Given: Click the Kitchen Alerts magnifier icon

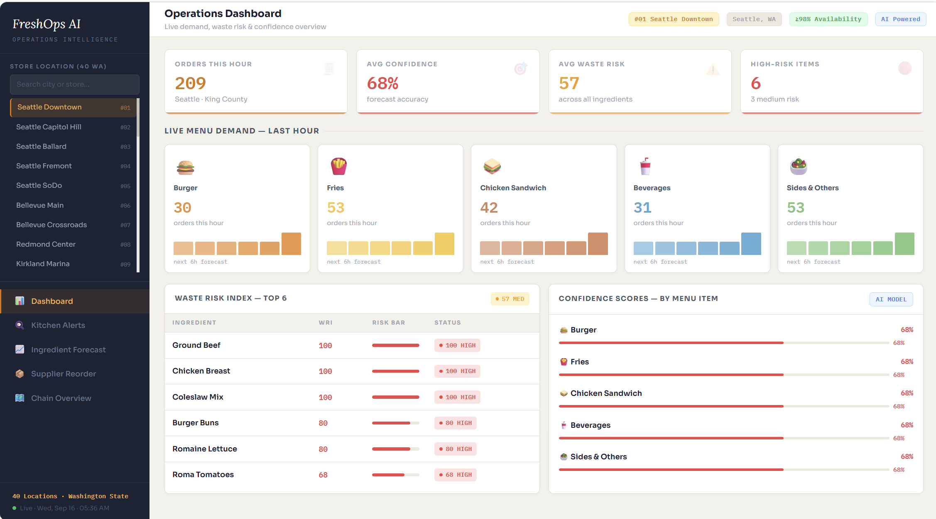Looking at the screenshot, I should (x=20, y=325).
